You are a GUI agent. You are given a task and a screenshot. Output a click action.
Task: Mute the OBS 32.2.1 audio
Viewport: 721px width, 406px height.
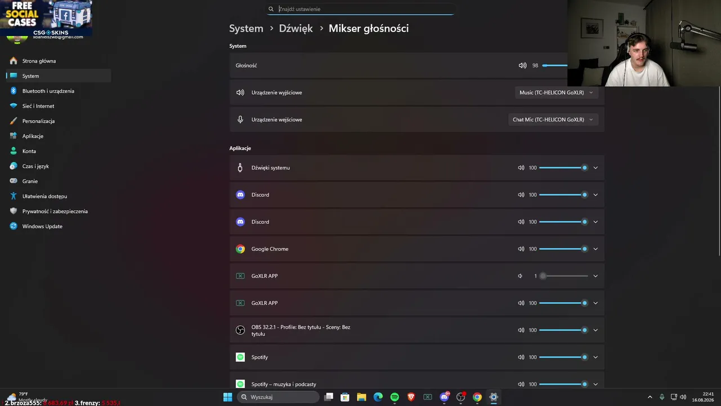click(x=521, y=330)
